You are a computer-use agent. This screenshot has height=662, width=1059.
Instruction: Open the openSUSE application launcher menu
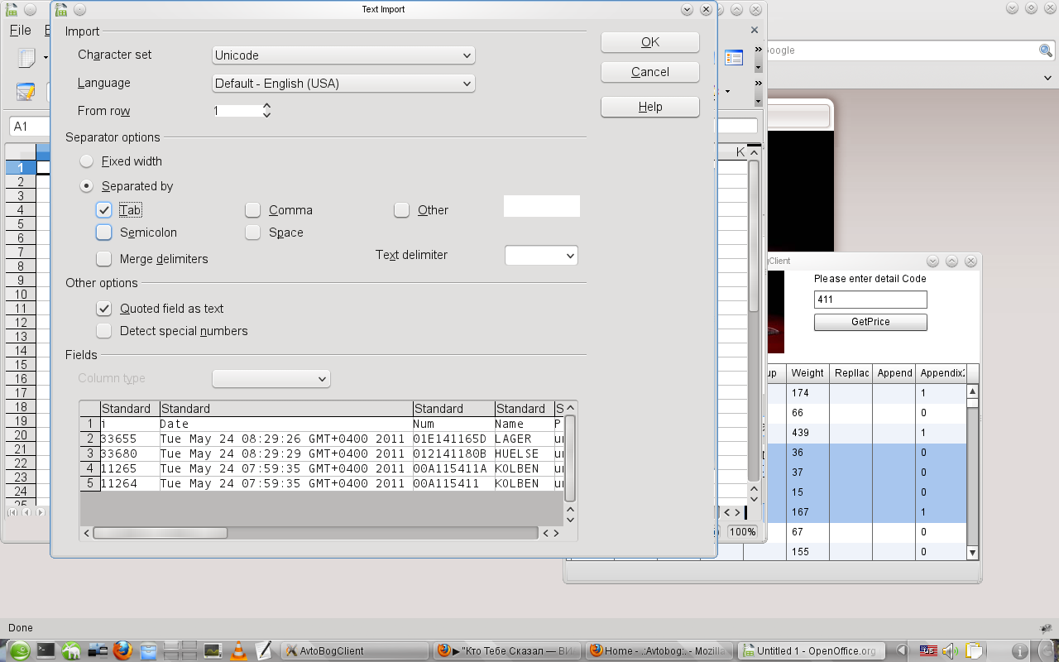19,650
